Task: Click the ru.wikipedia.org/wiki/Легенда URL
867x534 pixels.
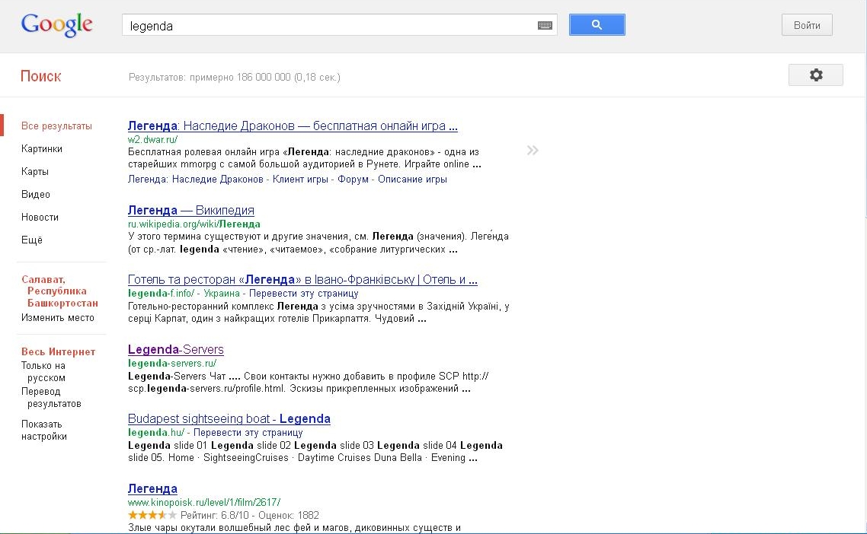Action: pyautogui.click(x=194, y=224)
